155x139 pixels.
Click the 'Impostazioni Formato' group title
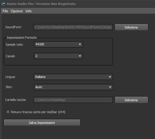(x=22, y=38)
